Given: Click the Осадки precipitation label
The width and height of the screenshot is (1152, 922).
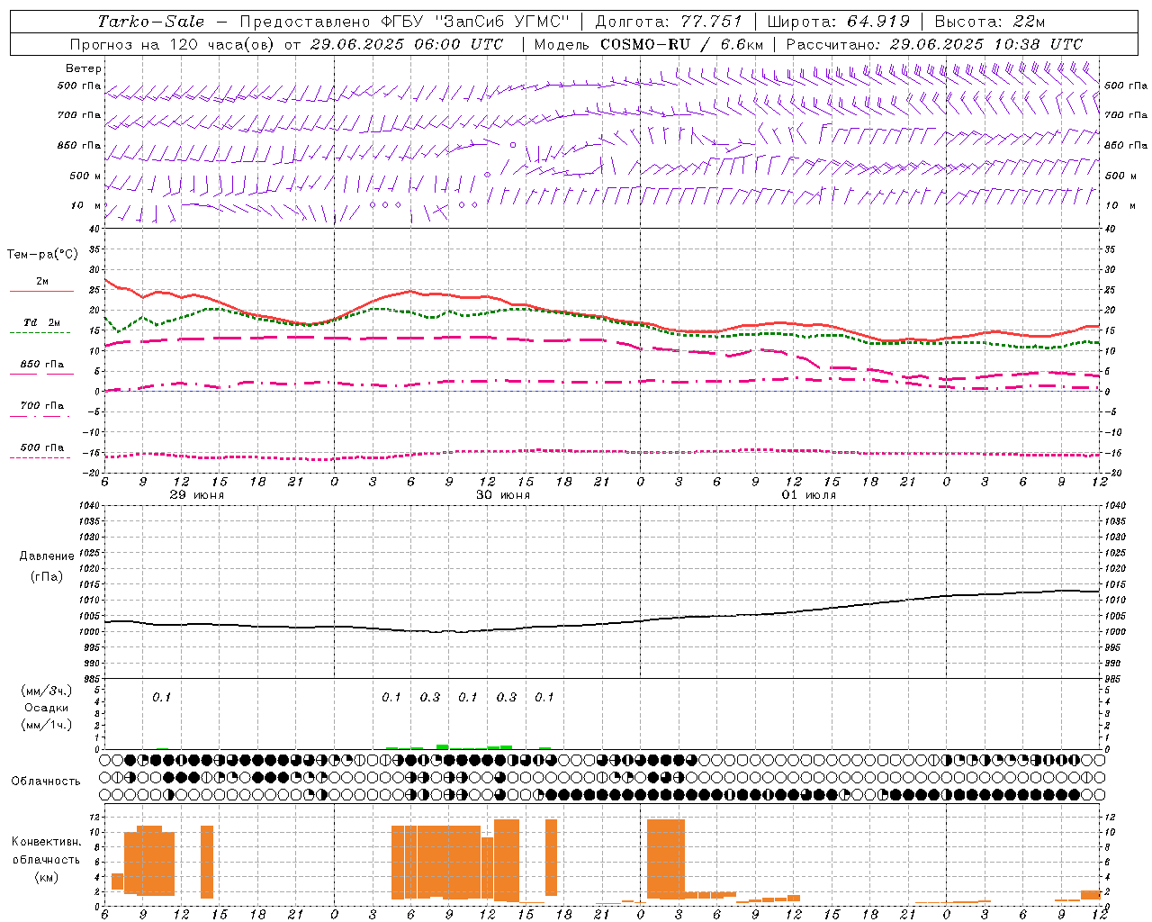Looking at the screenshot, I should tap(47, 708).
